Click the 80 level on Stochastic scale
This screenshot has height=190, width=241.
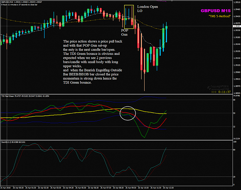(x=234, y=150)
